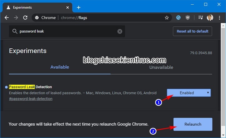Screen dimensions: 226x138
Task: Click the leaked passwords description text
Action: (x=83, y=93)
